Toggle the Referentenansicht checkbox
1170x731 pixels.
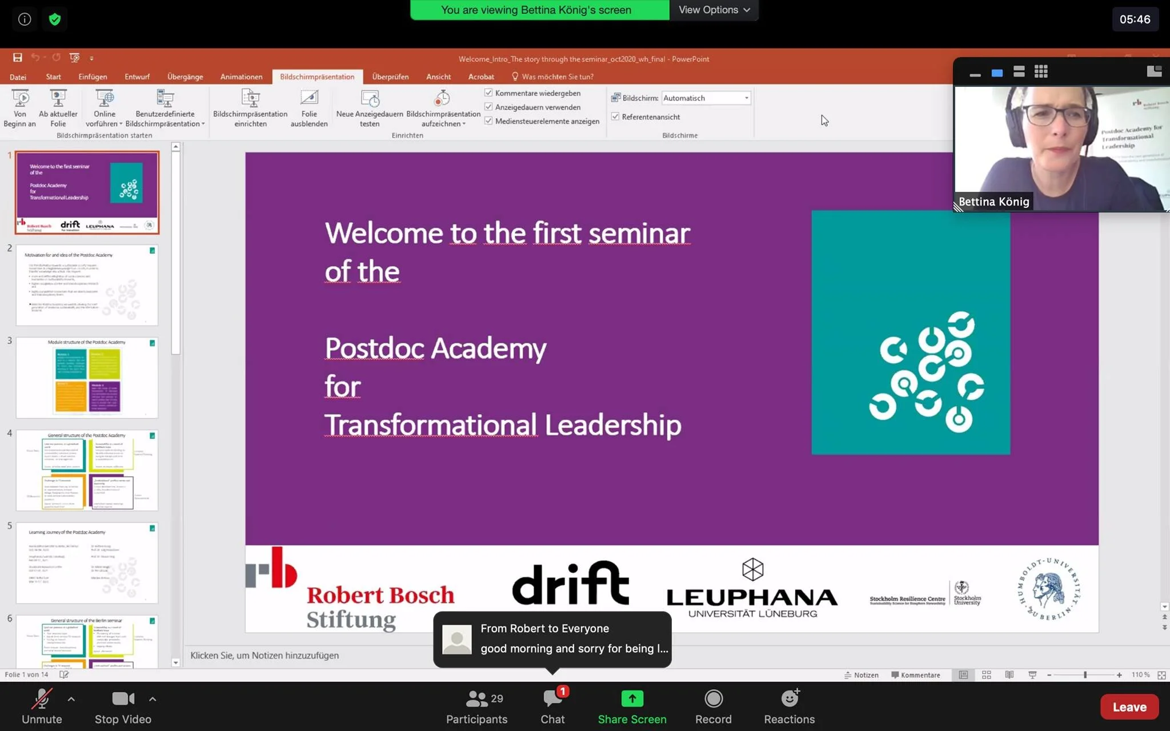(615, 117)
